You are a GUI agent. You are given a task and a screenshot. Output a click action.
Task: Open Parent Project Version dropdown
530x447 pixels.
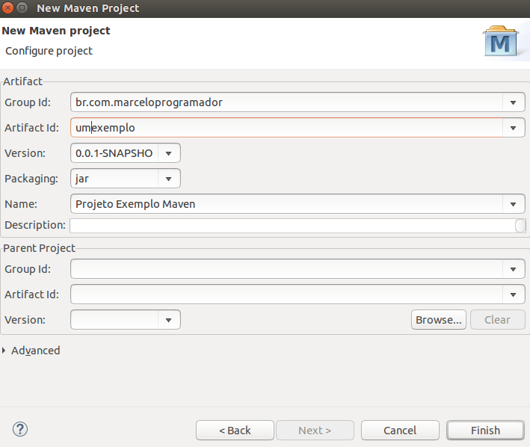coord(169,320)
